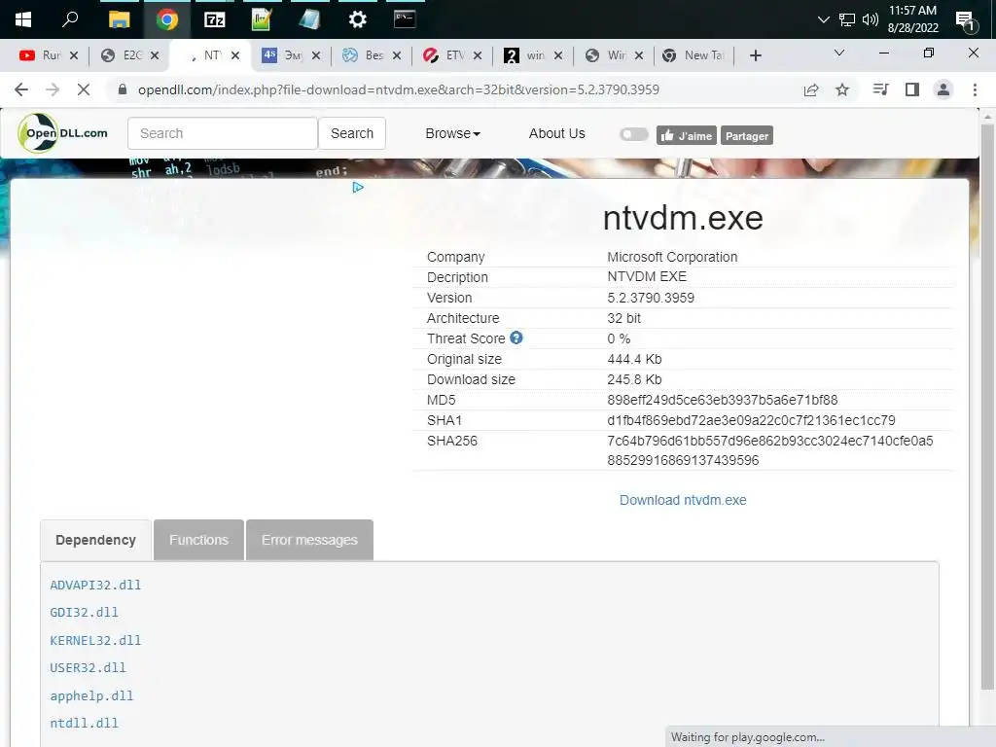Open the tab search dropdown
The width and height of the screenshot is (996, 747).
(839, 53)
